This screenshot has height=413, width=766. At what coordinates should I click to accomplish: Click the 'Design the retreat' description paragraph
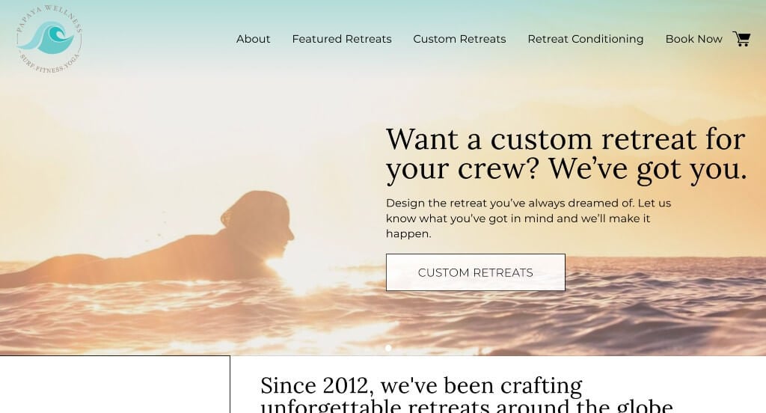(528, 218)
